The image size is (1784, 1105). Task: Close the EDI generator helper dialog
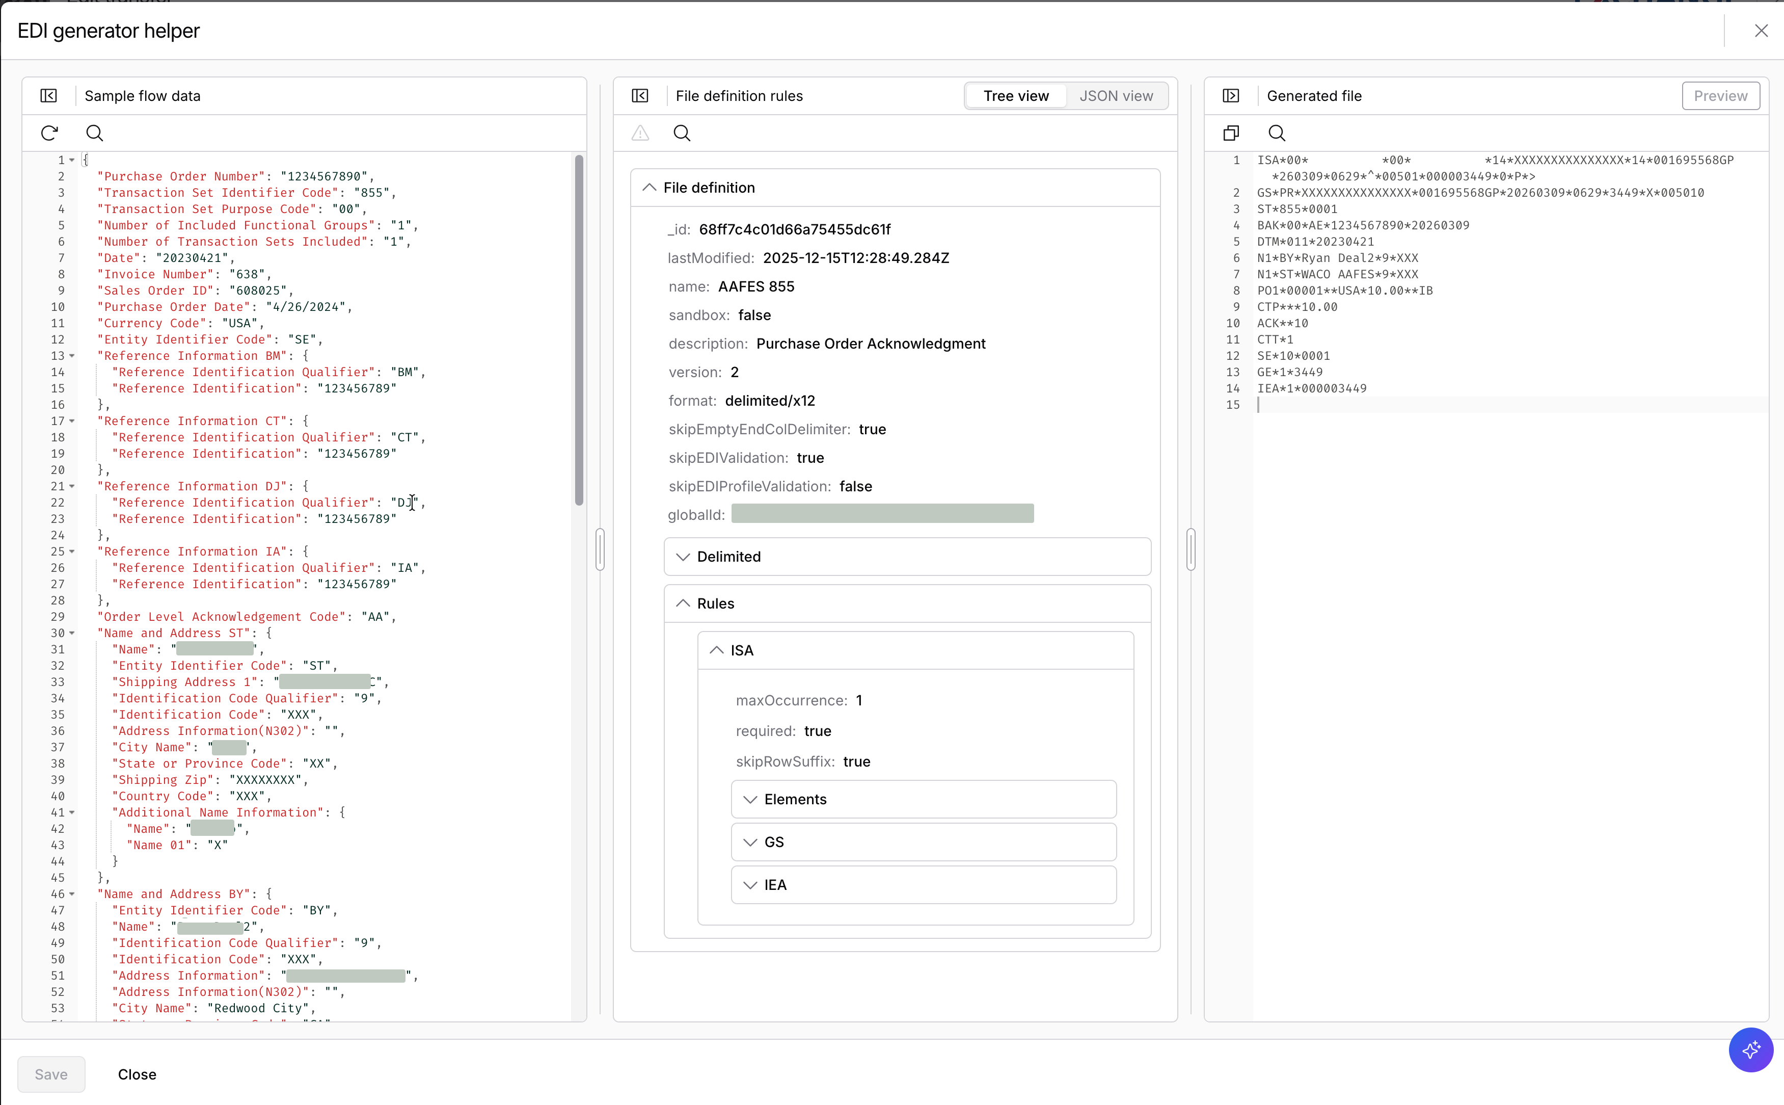[1761, 31]
